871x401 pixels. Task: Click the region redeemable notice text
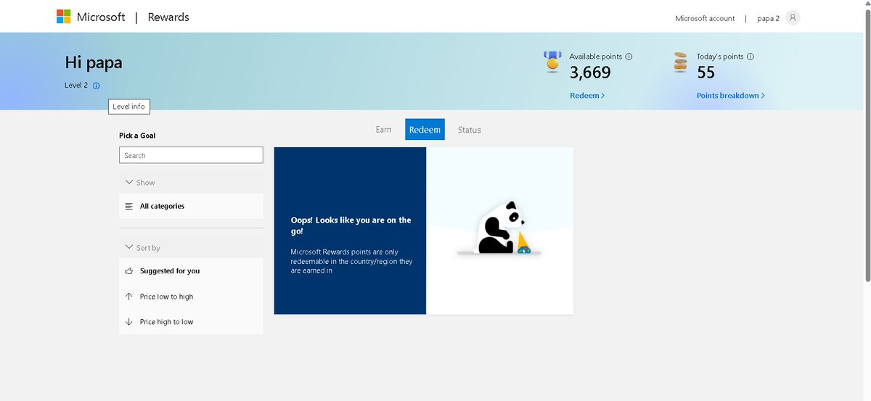click(351, 261)
